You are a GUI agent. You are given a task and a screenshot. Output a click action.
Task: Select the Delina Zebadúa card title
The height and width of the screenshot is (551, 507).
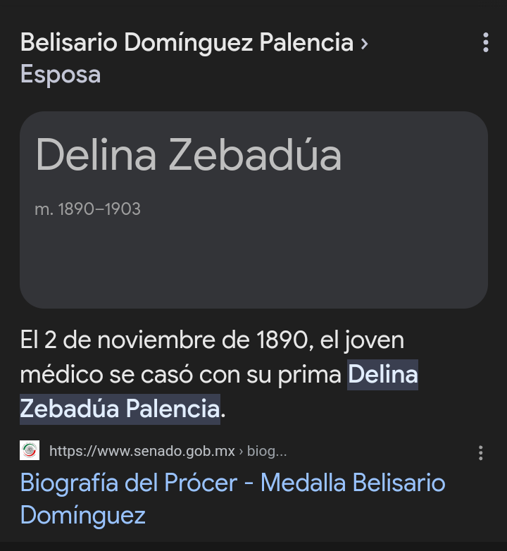coord(188,155)
